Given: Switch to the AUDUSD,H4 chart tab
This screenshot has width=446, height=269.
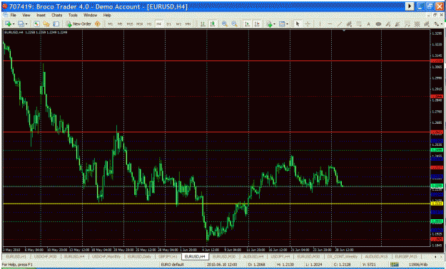Looking at the screenshot, I should tap(253, 256).
